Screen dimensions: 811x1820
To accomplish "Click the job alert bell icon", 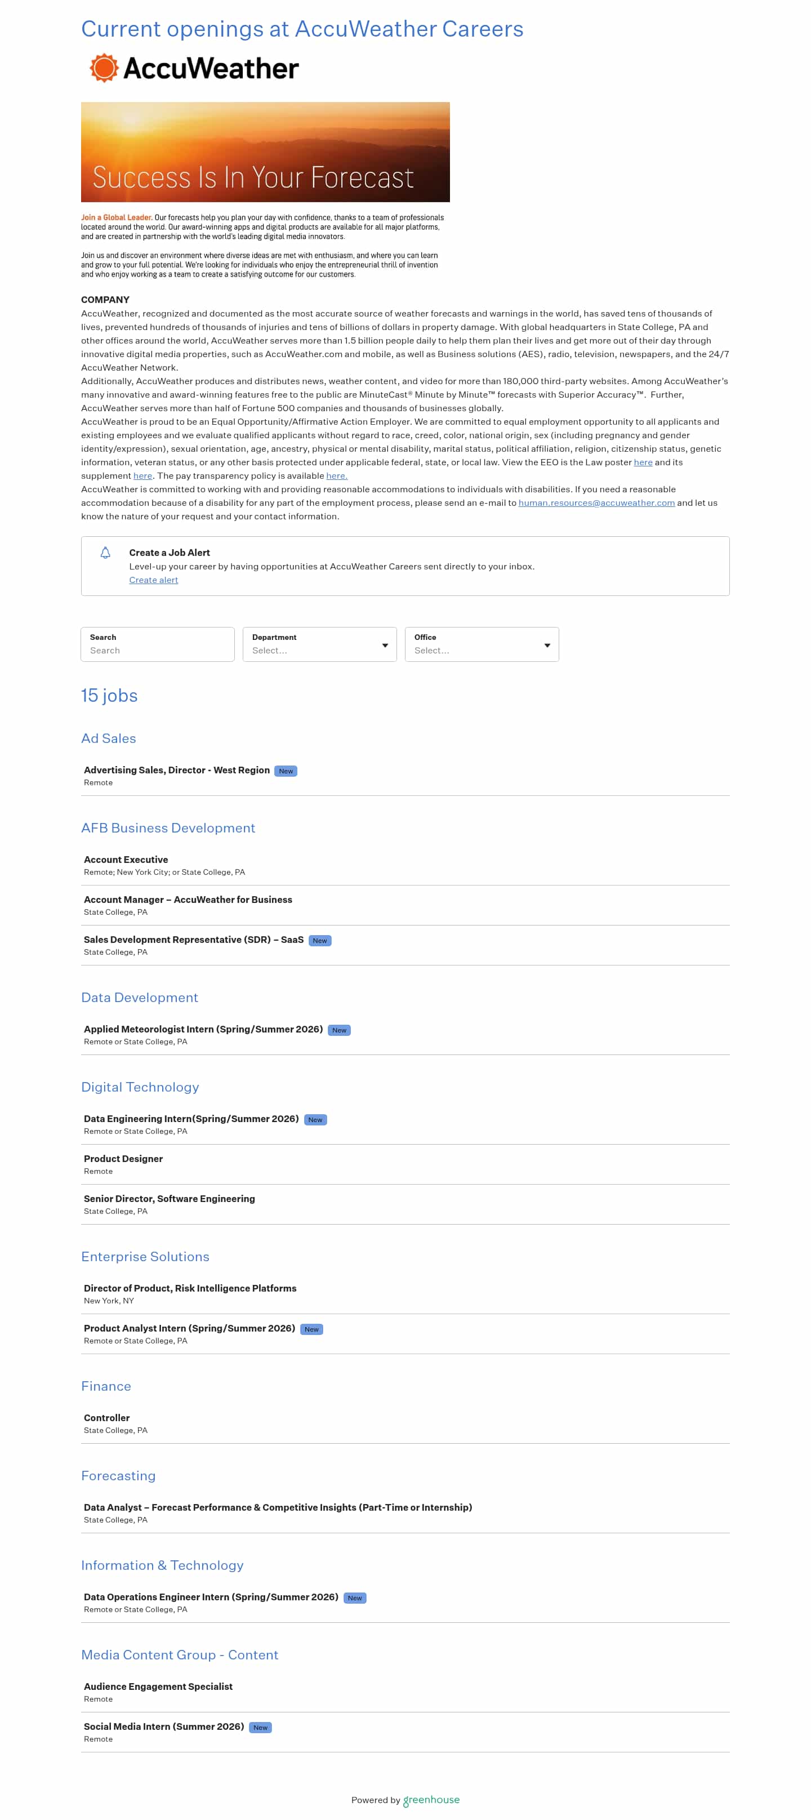I will point(105,553).
